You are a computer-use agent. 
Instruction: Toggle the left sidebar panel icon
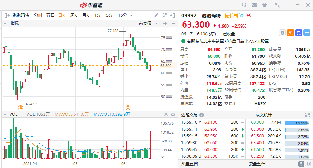(x=7, y=15)
